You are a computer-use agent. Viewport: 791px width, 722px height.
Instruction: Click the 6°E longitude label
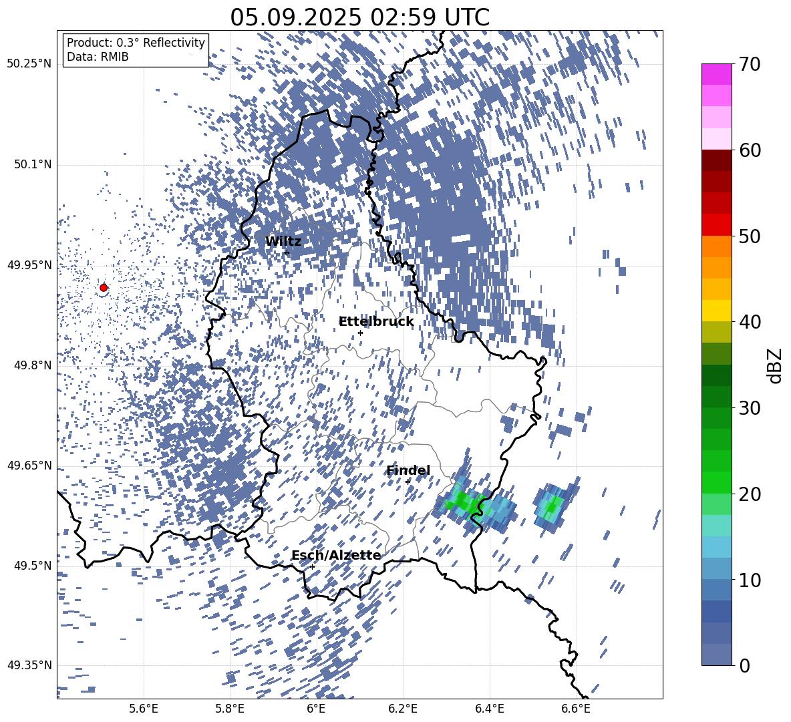tap(316, 709)
